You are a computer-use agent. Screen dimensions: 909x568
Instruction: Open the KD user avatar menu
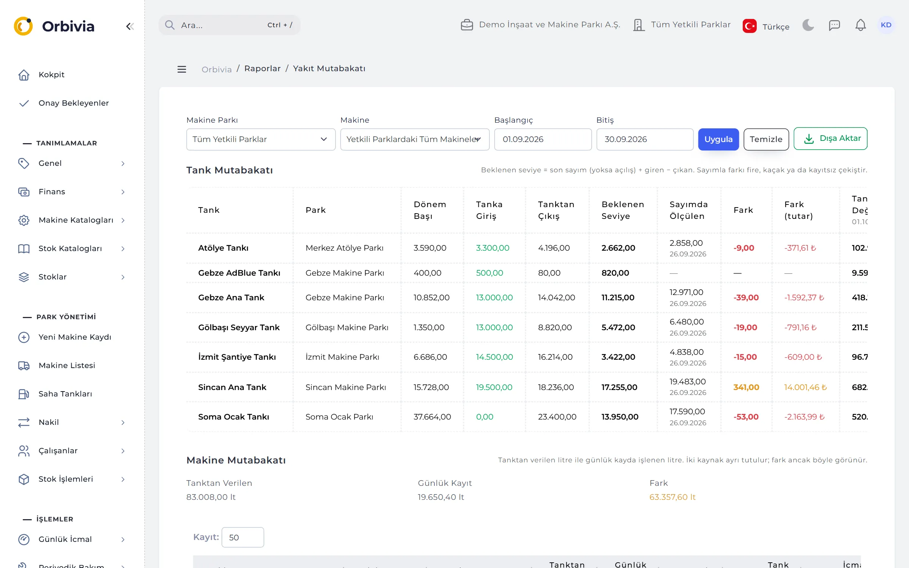(886, 25)
